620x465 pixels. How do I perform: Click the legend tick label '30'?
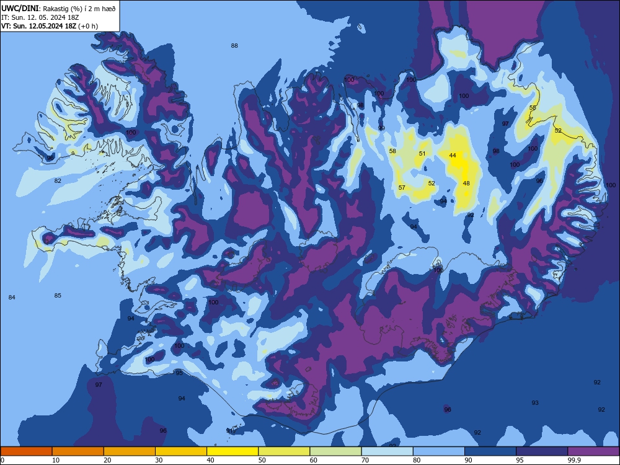(x=159, y=460)
